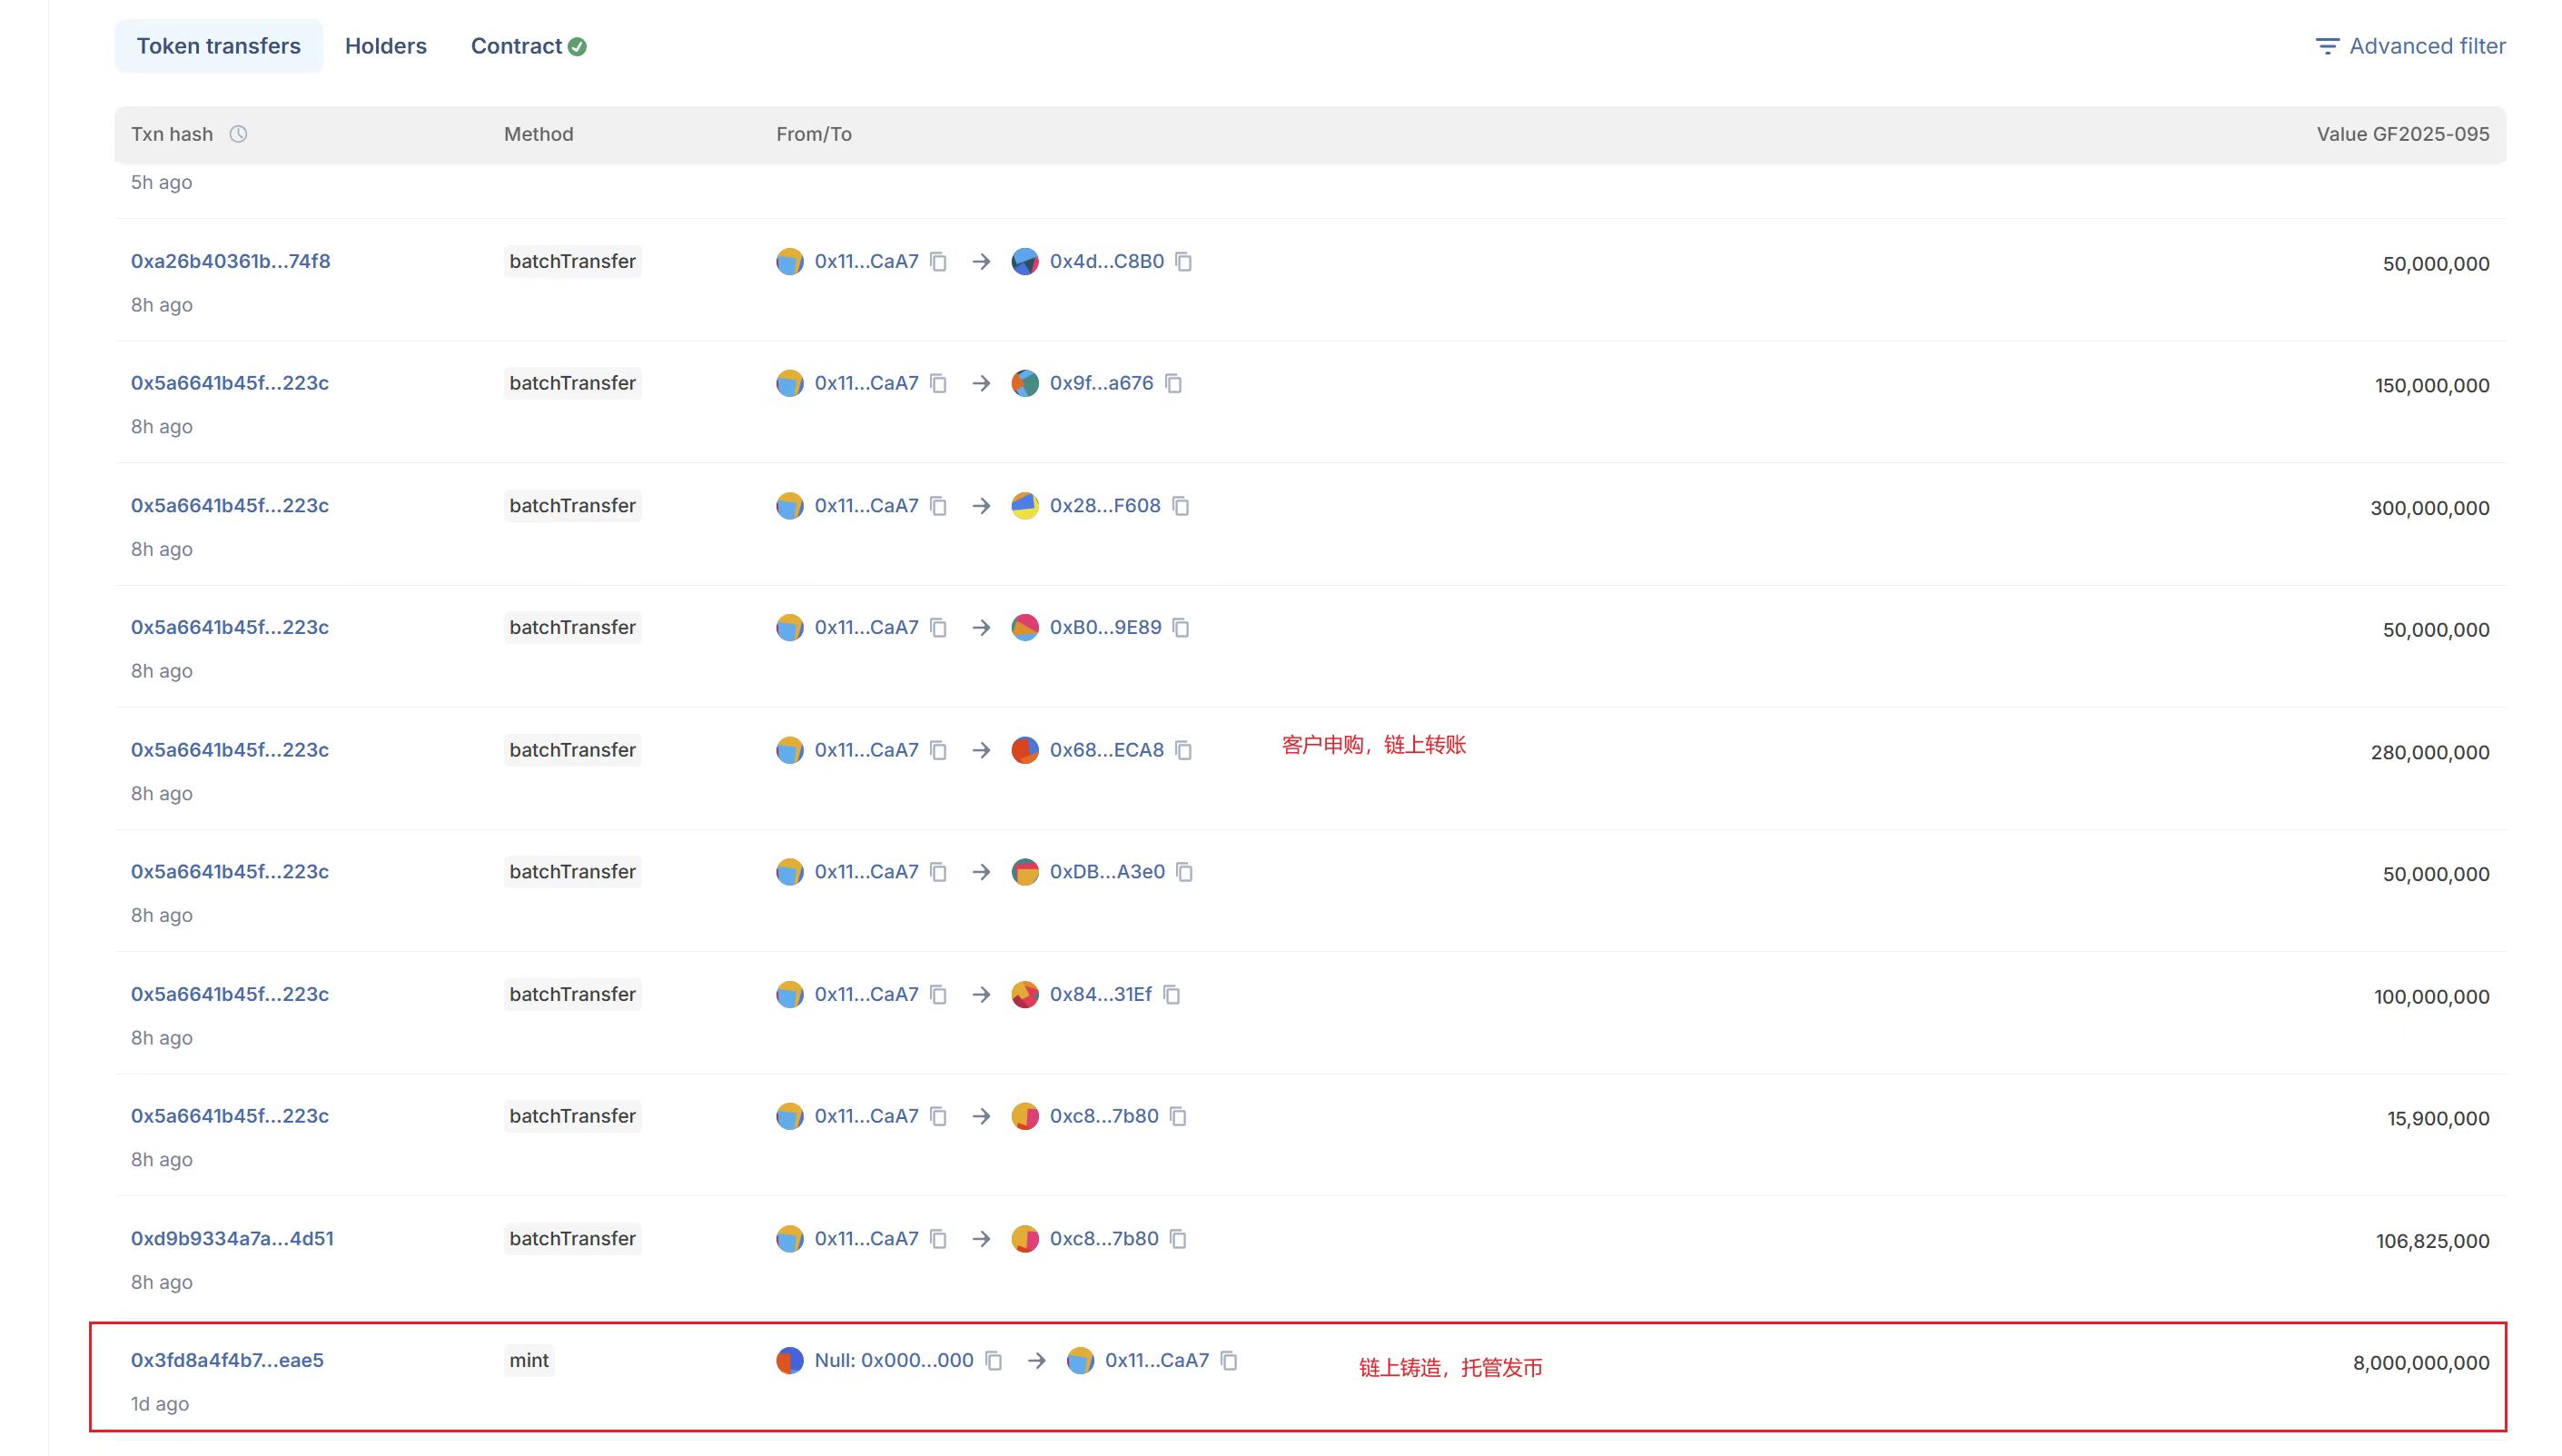2562x1456 pixels.
Task: Click batchTransfer tag in 0xa26b40361b...74f8 row
Action: tap(573, 261)
